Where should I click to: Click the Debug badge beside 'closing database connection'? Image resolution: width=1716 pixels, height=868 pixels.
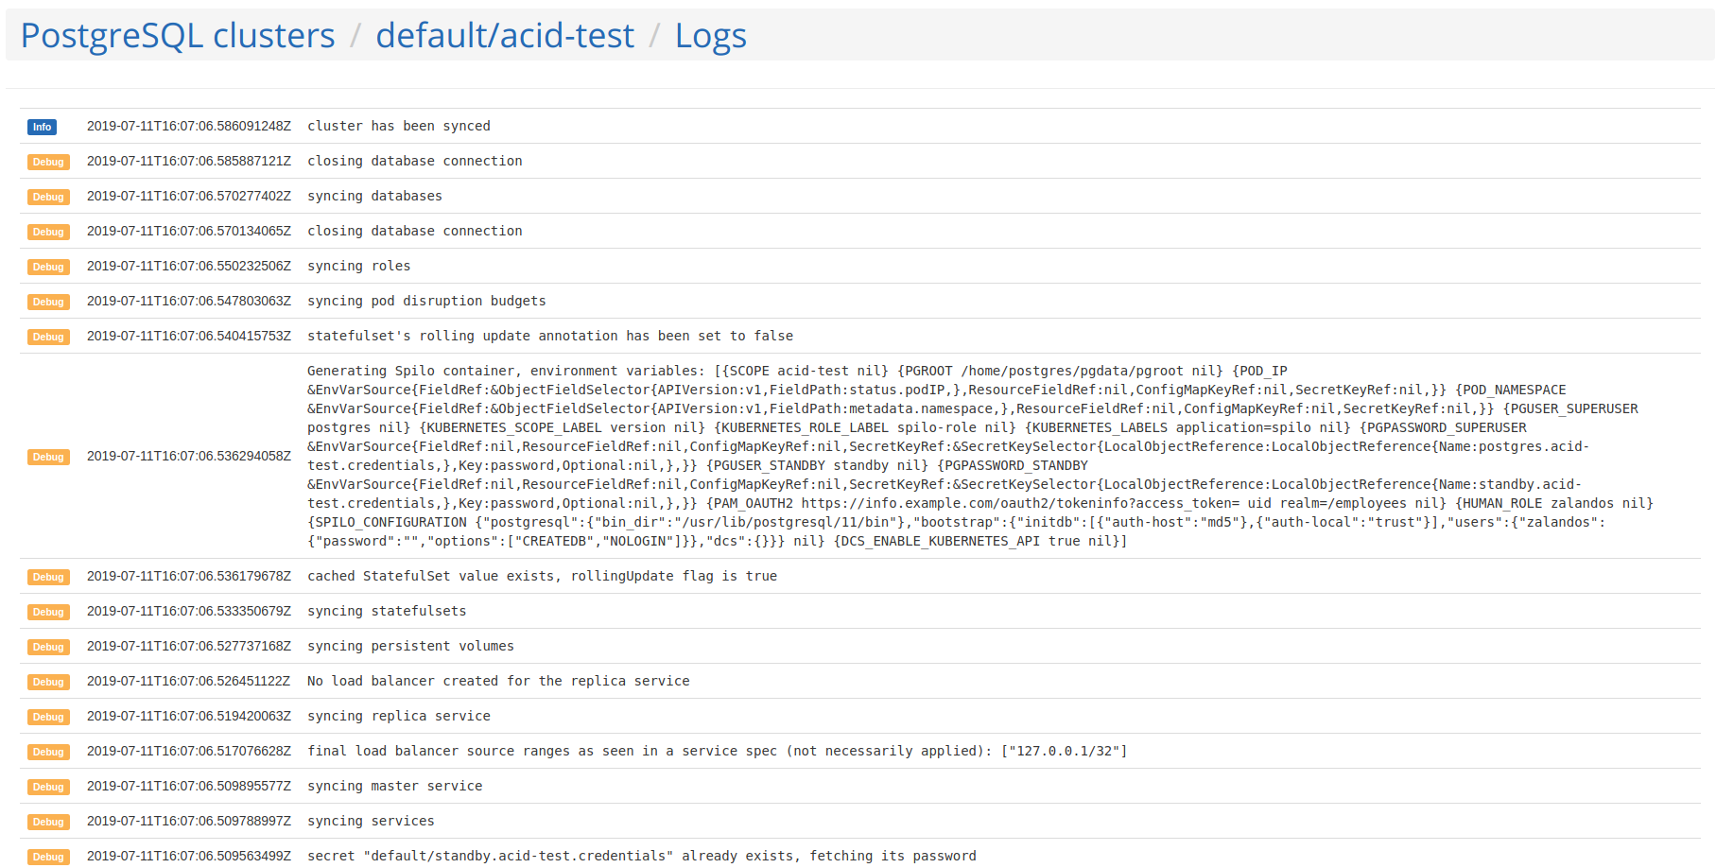tap(48, 162)
